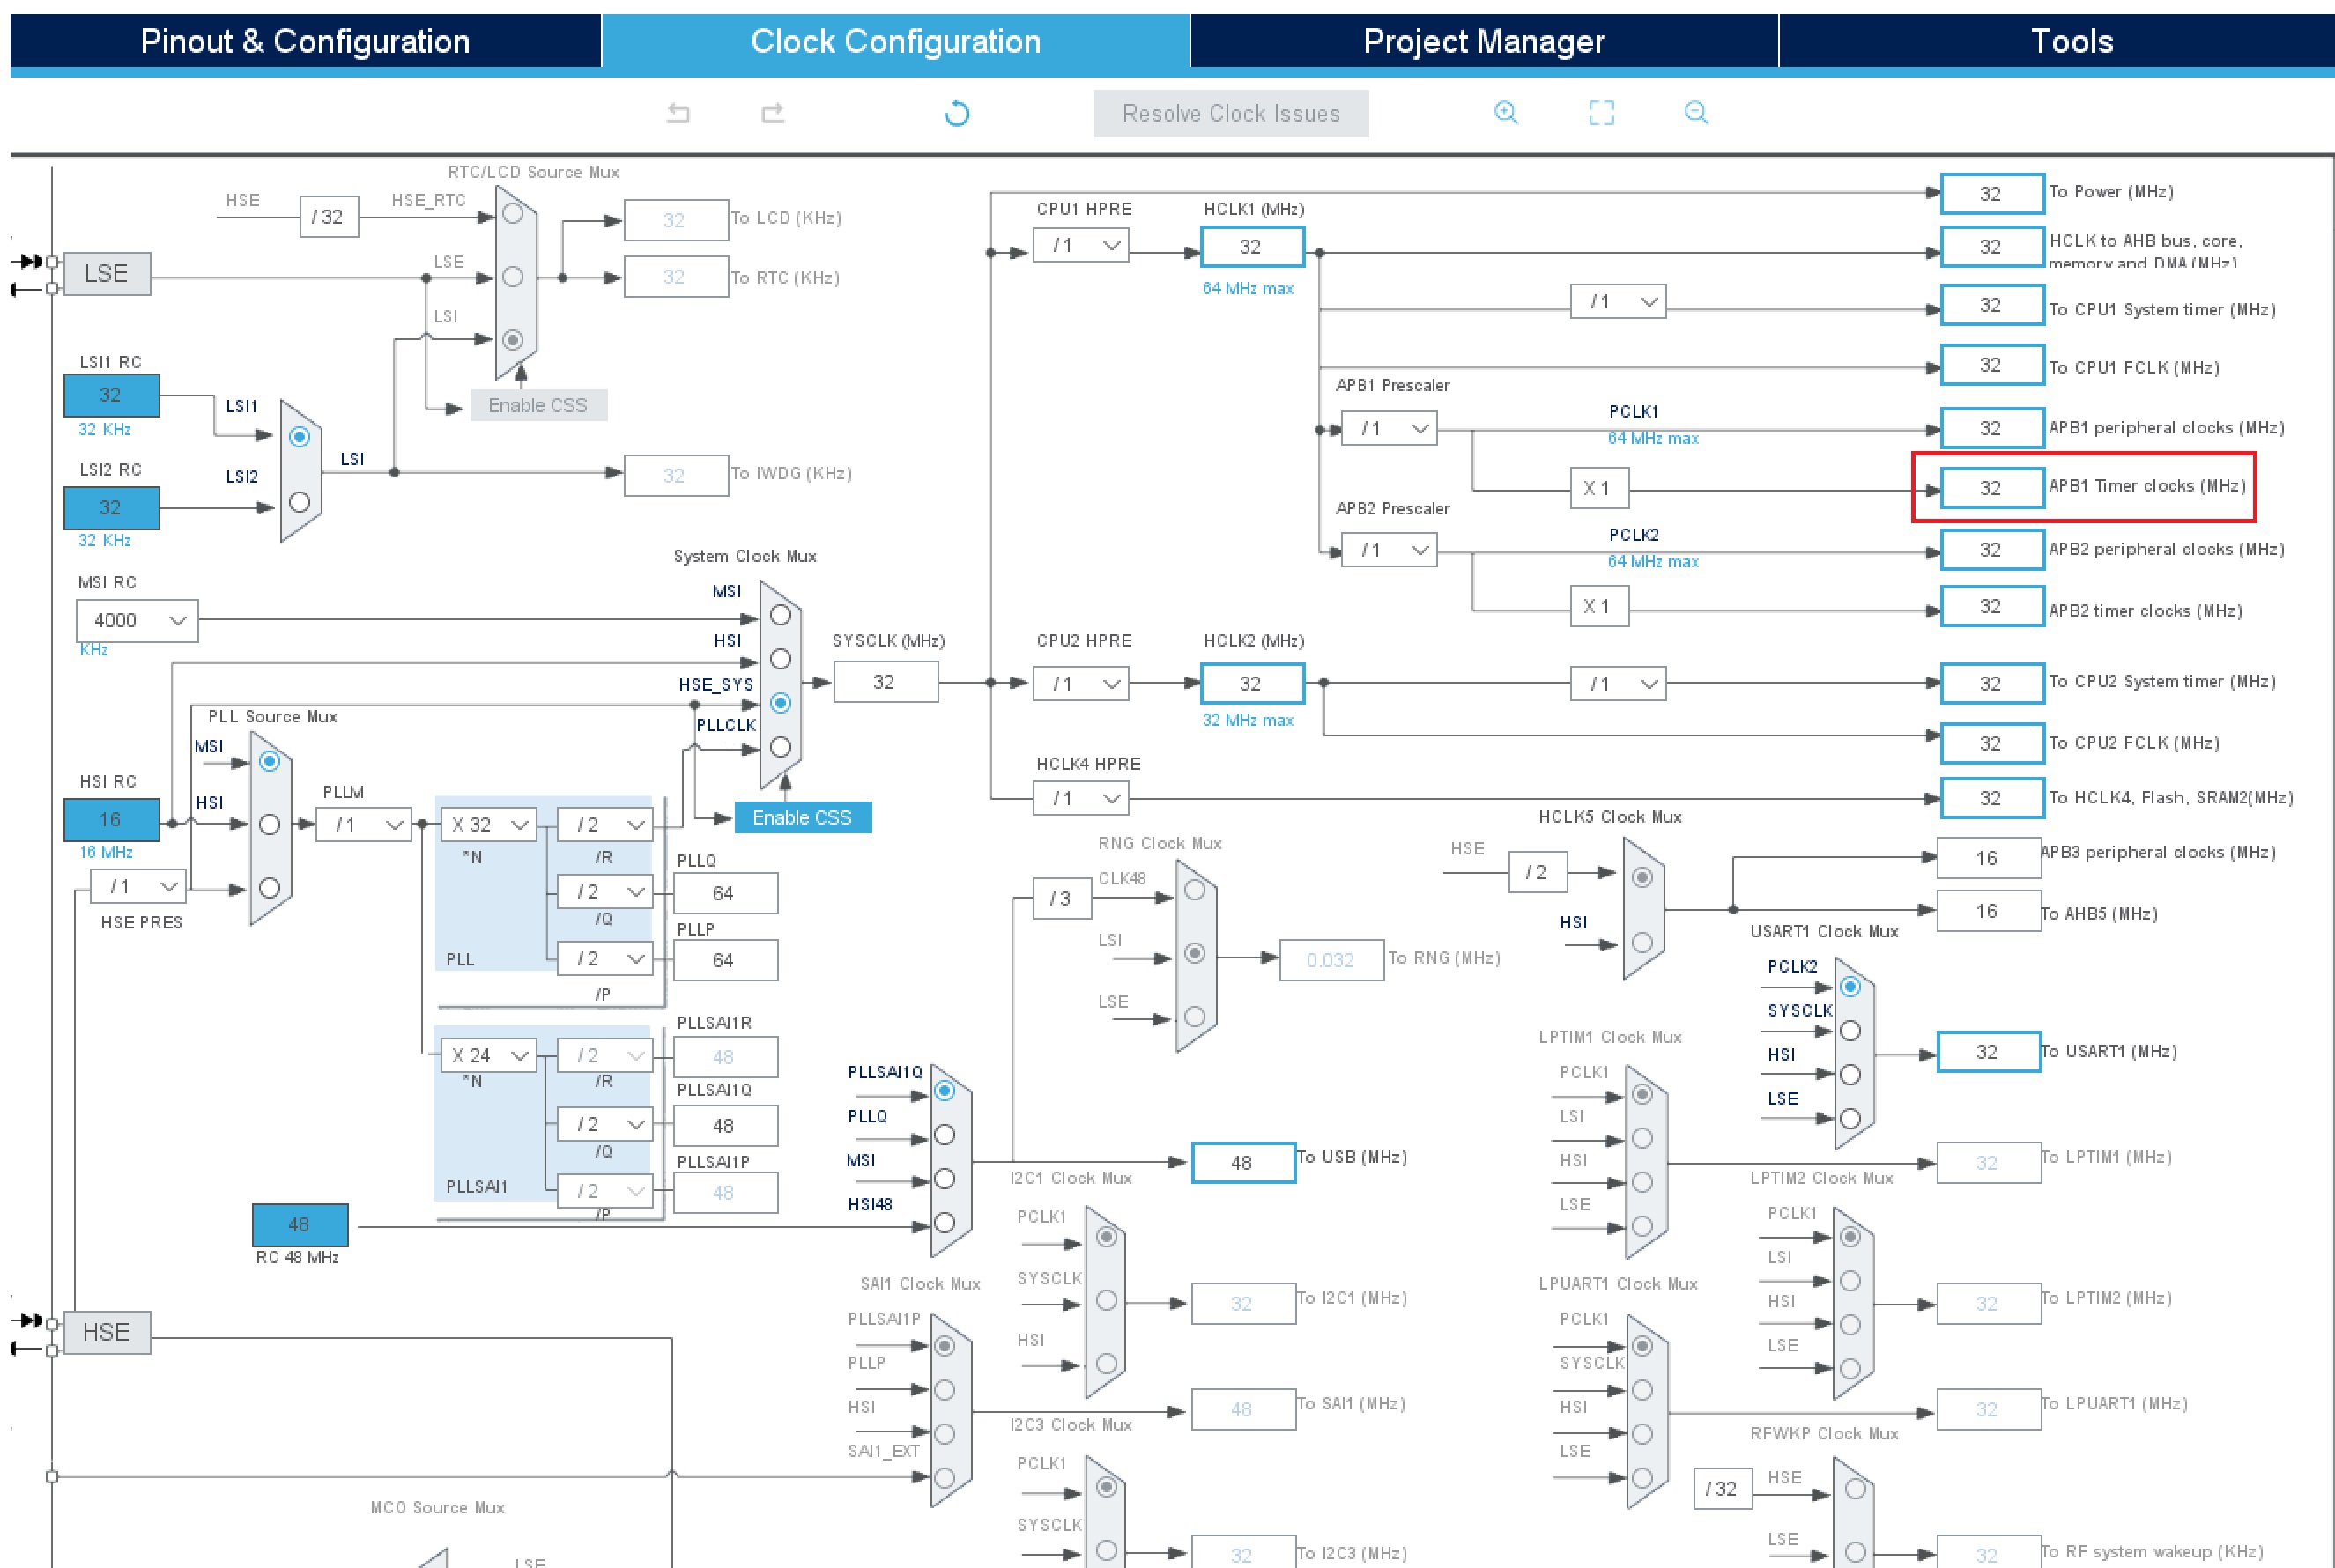Click the HSE oscillator block
The image size is (2335, 1568).
pyautogui.click(x=106, y=1332)
